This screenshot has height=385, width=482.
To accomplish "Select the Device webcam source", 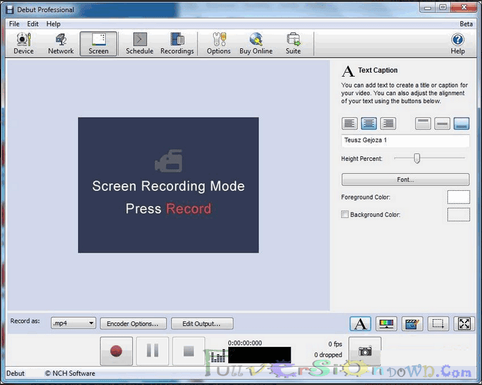I will 23,43.
